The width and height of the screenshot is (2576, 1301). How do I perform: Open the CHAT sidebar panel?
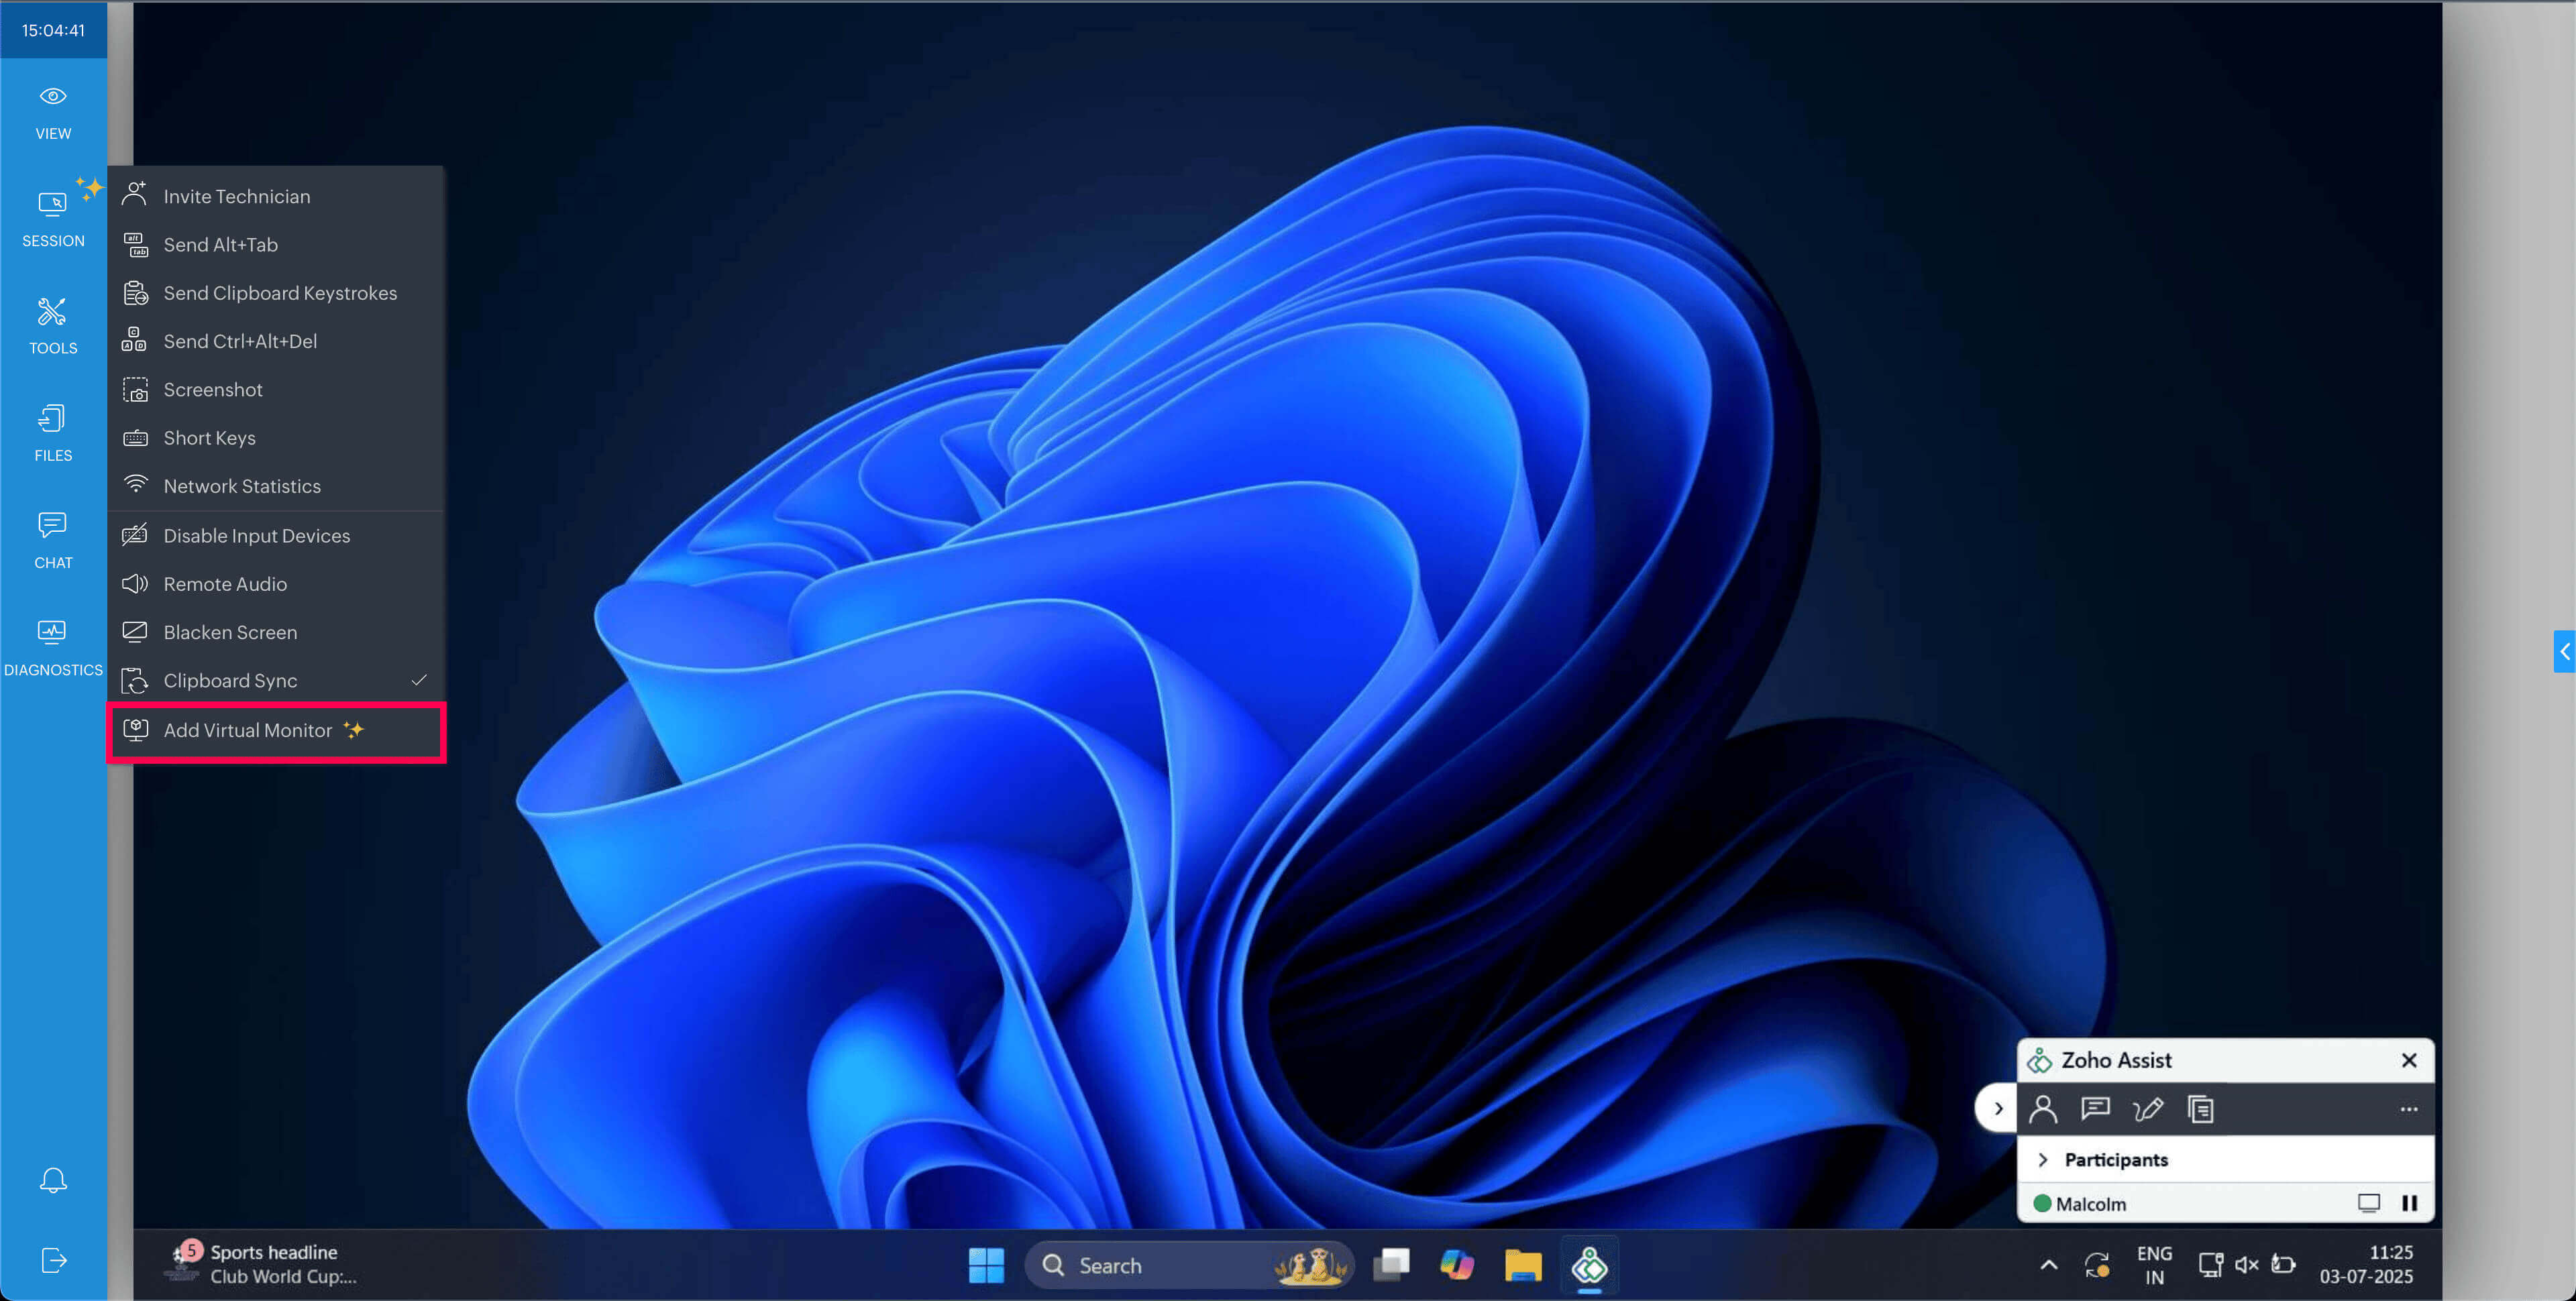point(53,539)
